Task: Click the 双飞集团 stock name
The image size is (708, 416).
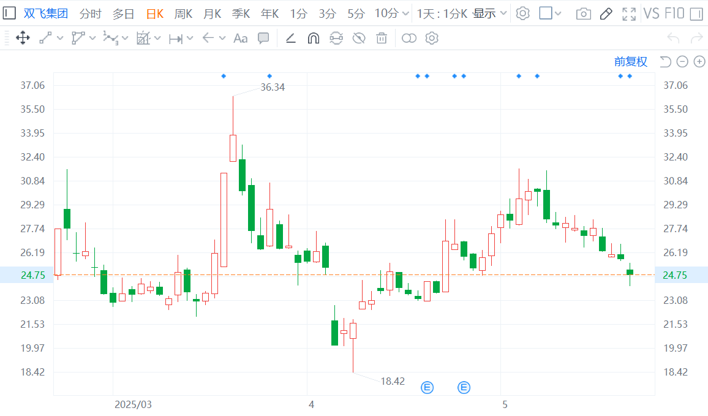Action: (x=45, y=13)
